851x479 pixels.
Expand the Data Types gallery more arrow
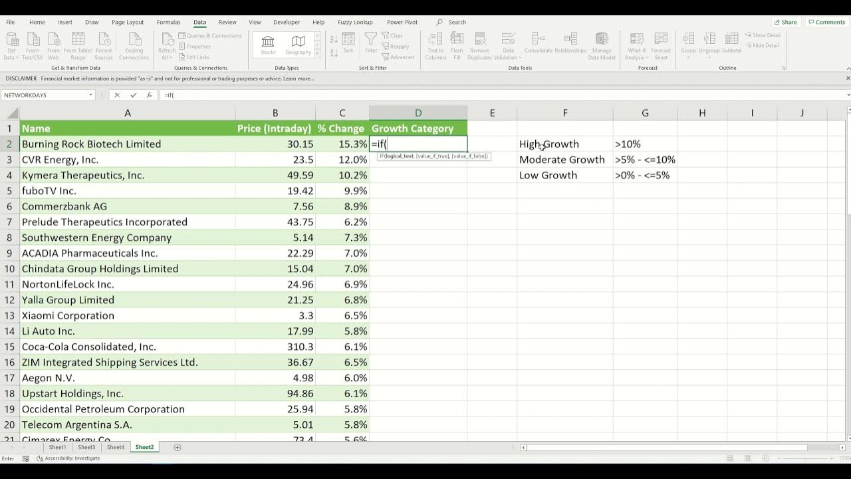point(317,54)
